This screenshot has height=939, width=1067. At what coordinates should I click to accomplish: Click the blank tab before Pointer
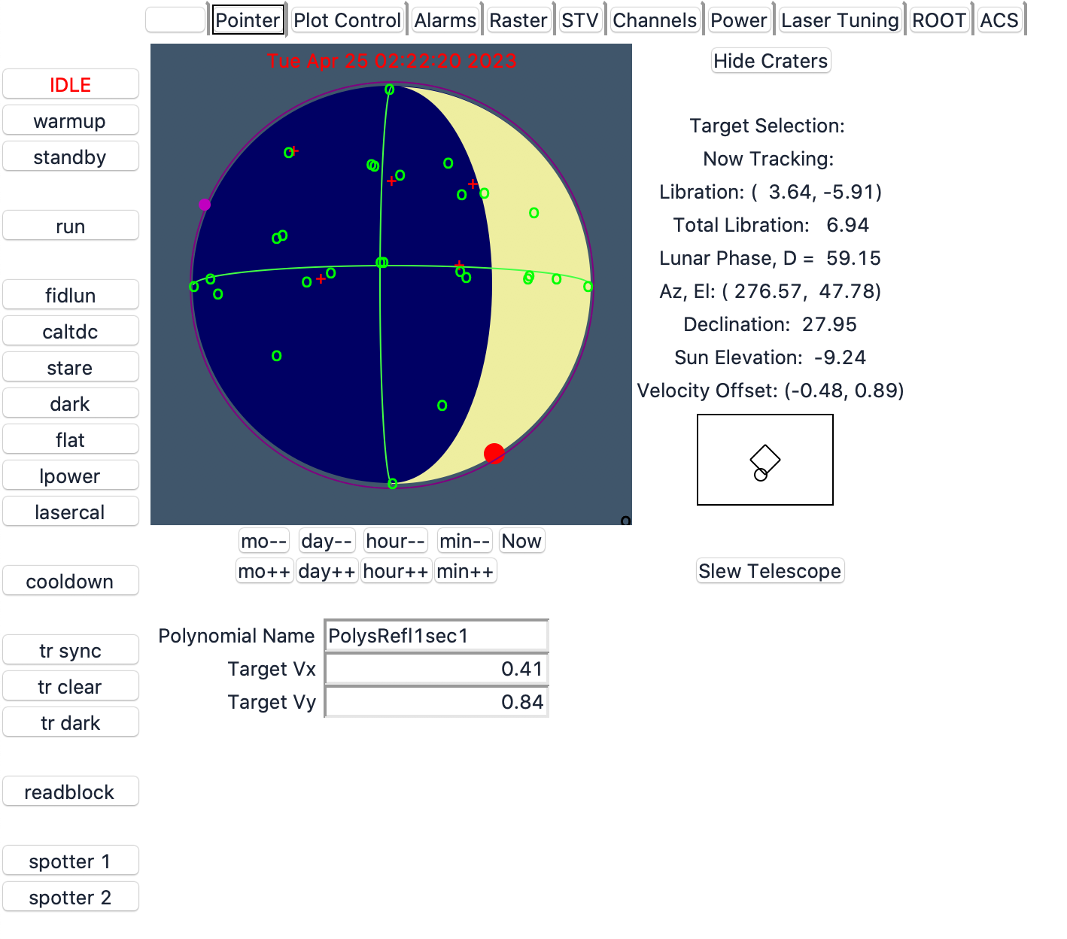coord(175,20)
